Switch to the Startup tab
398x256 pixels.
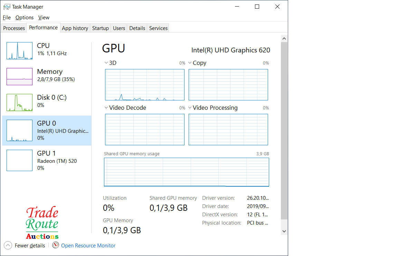[x=100, y=28]
